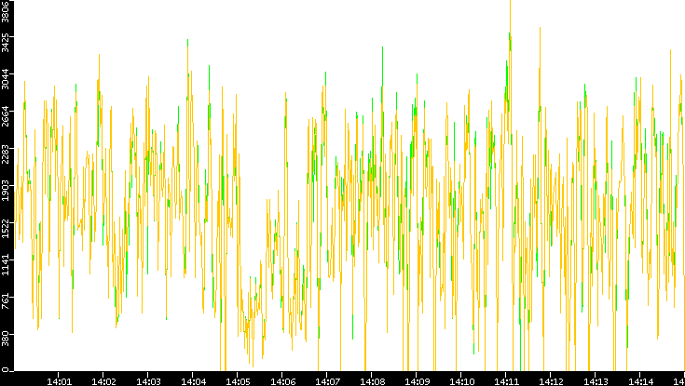The image size is (685, 386).
Task: Click the 14:11 time label
Action: click(506, 380)
